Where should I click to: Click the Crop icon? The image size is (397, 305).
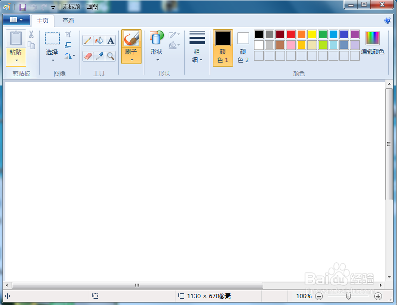[68, 34]
